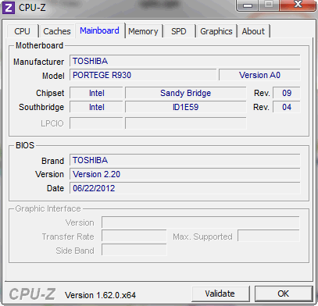The height and width of the screenshot is (306, 318).
Task: Click the Transfer Rate label
Action: coord(68,237)
